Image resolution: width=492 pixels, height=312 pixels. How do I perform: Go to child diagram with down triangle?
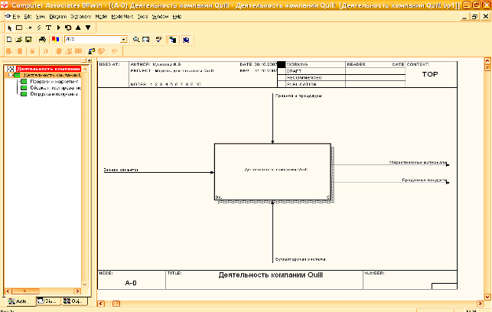coord(88,28)
